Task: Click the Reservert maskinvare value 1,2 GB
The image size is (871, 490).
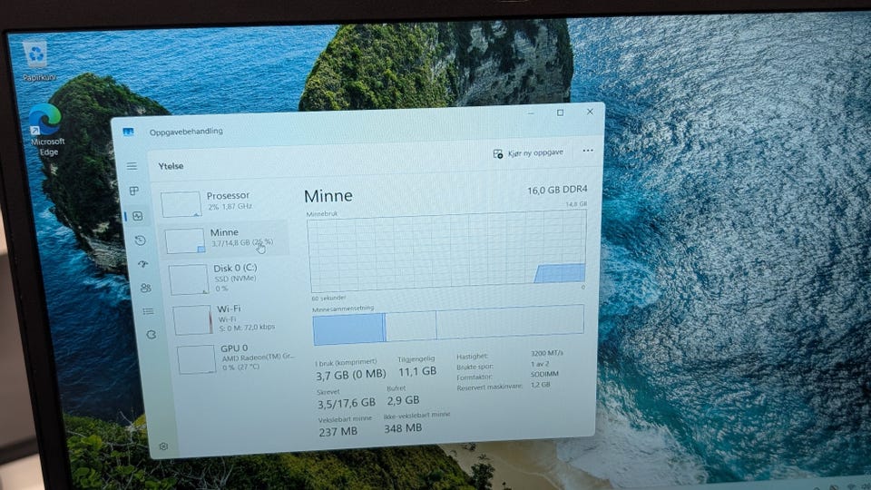Action: 540,385
